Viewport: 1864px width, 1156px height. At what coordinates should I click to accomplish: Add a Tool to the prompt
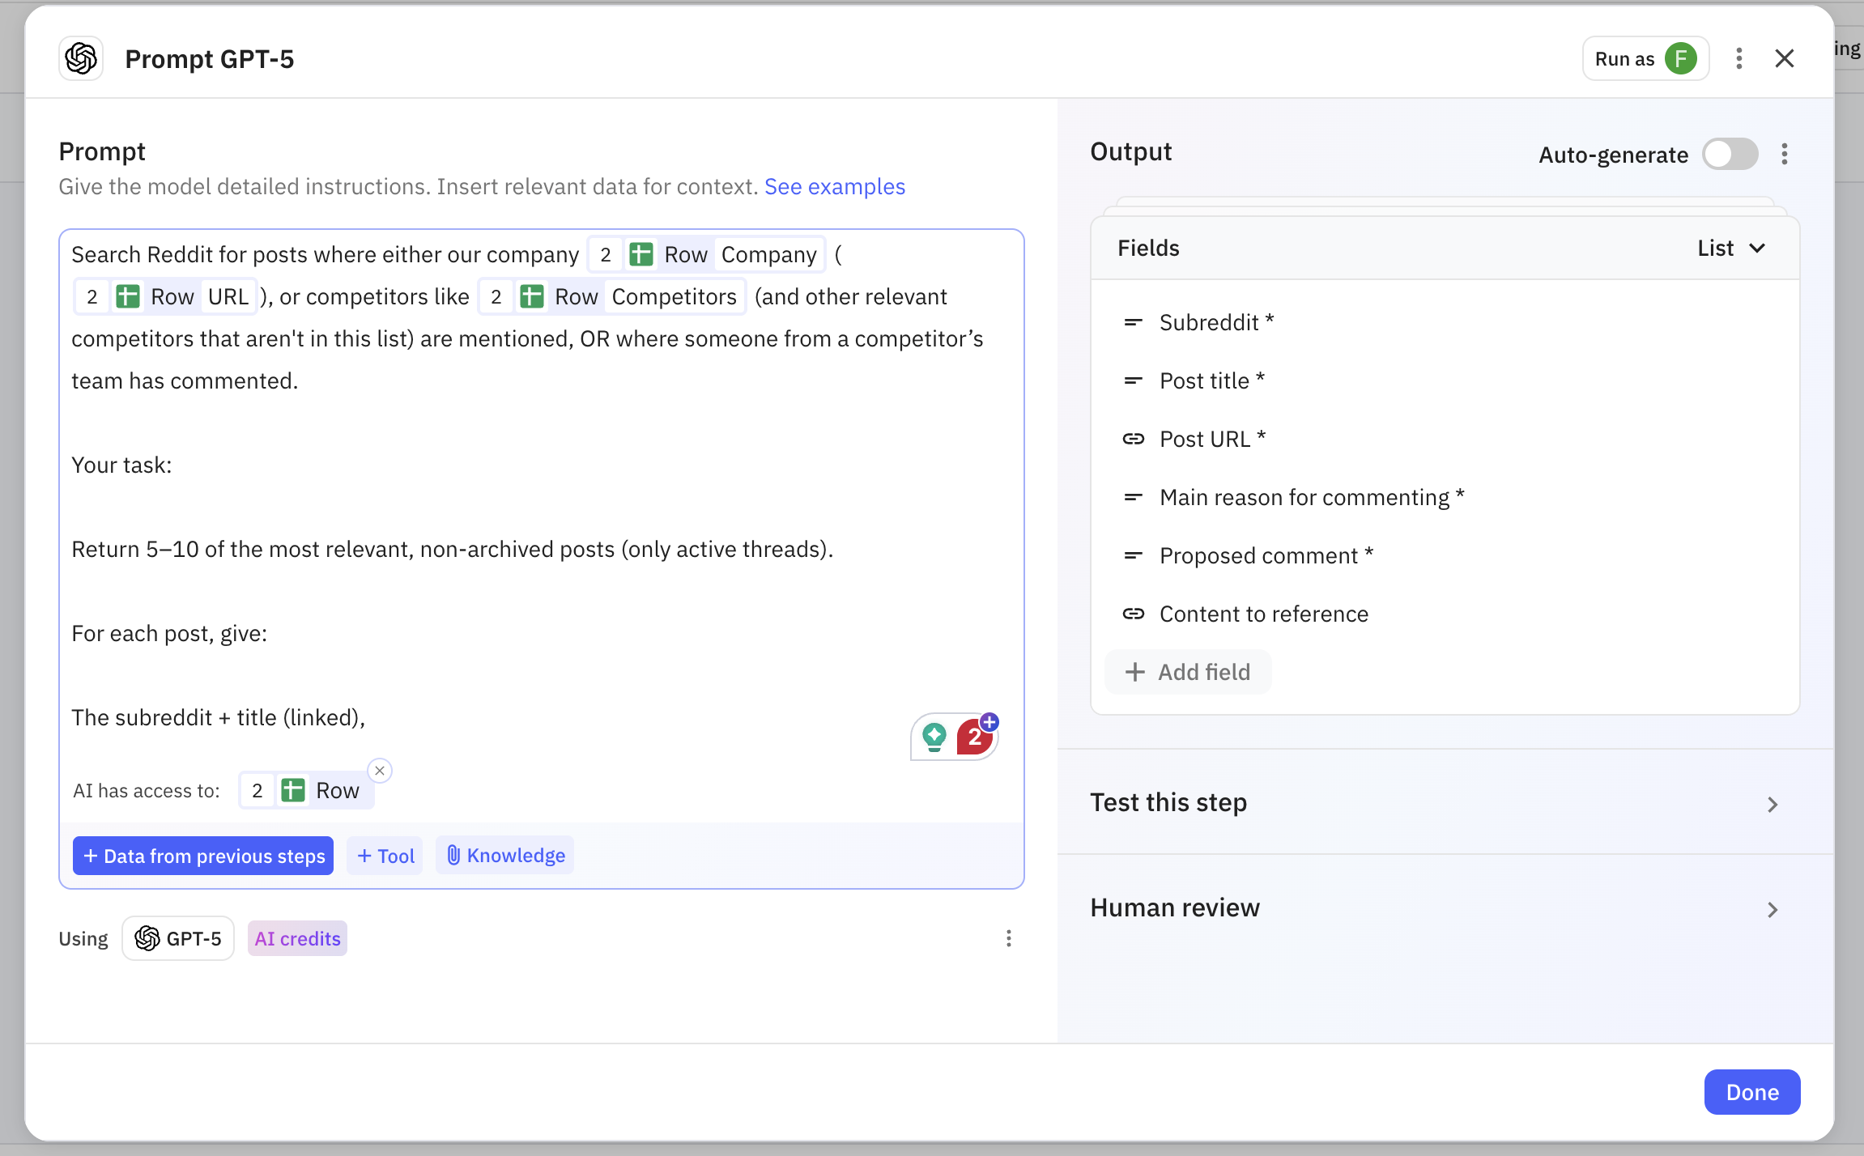pos(385,856)
